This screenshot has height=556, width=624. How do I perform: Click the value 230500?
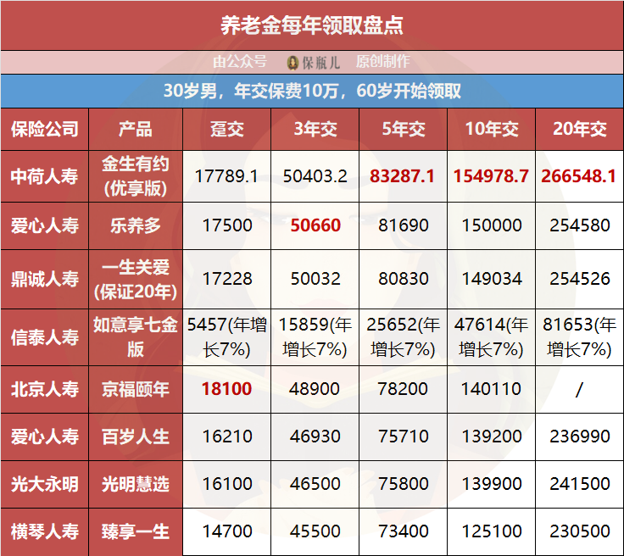tap(580, 531)
